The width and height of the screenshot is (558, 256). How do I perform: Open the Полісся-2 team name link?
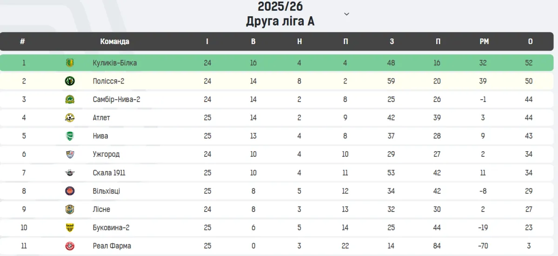click(x=108, y=81)
